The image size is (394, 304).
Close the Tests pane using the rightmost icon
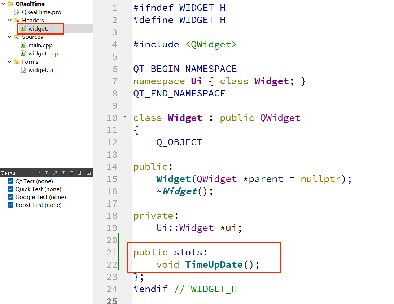88,173
